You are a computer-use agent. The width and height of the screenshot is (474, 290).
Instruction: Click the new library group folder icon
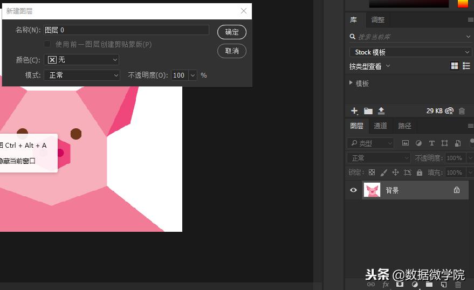point(368,111)
